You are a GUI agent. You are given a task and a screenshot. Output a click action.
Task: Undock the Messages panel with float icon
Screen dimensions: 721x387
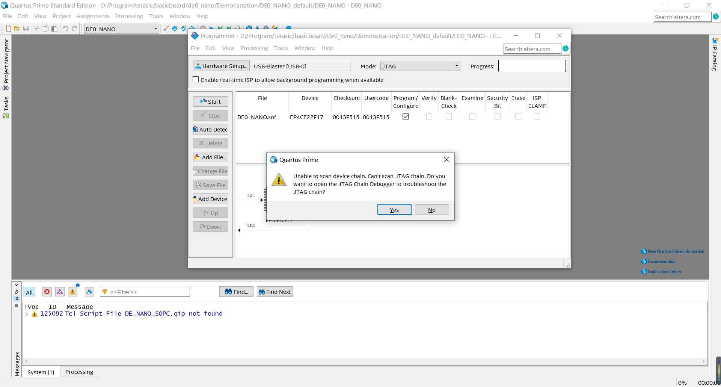click(x=17, y=292)
